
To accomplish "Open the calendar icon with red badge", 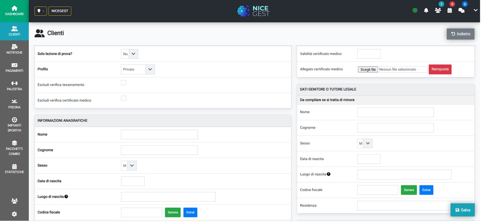I will [x=450, y=10].
